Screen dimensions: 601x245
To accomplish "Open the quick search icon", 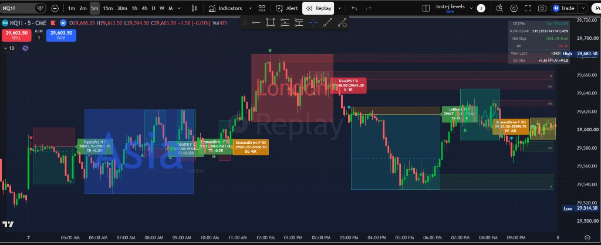I will tap(499, 8).
